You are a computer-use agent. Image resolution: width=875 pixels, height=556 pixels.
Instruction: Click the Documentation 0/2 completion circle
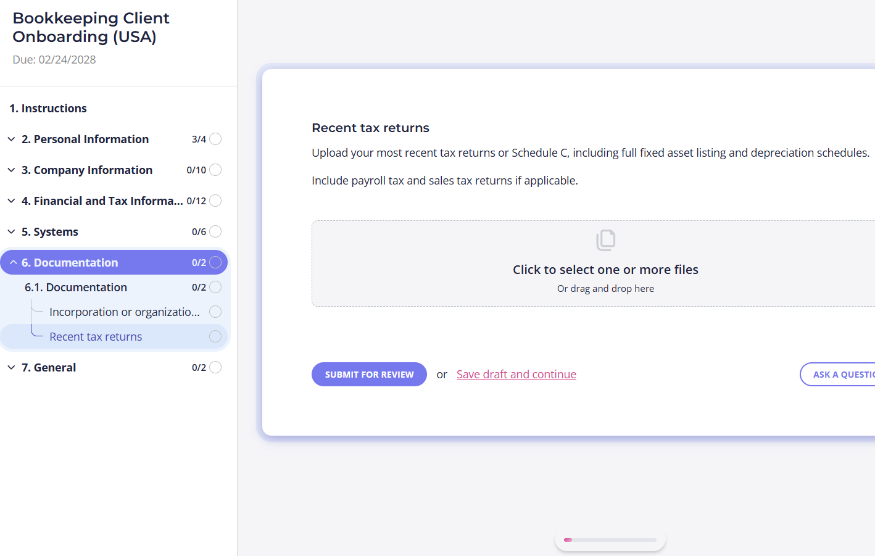pyautogui.click(x=215, y=262)
